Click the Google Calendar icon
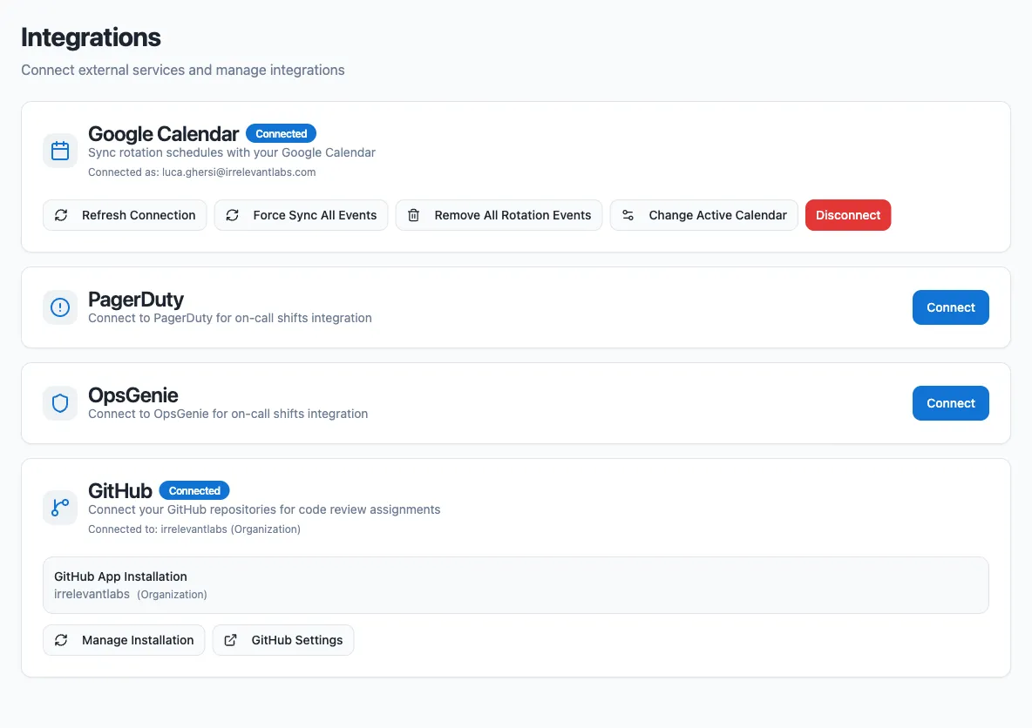The image size is (1032, 728). (x=60, y=151)
